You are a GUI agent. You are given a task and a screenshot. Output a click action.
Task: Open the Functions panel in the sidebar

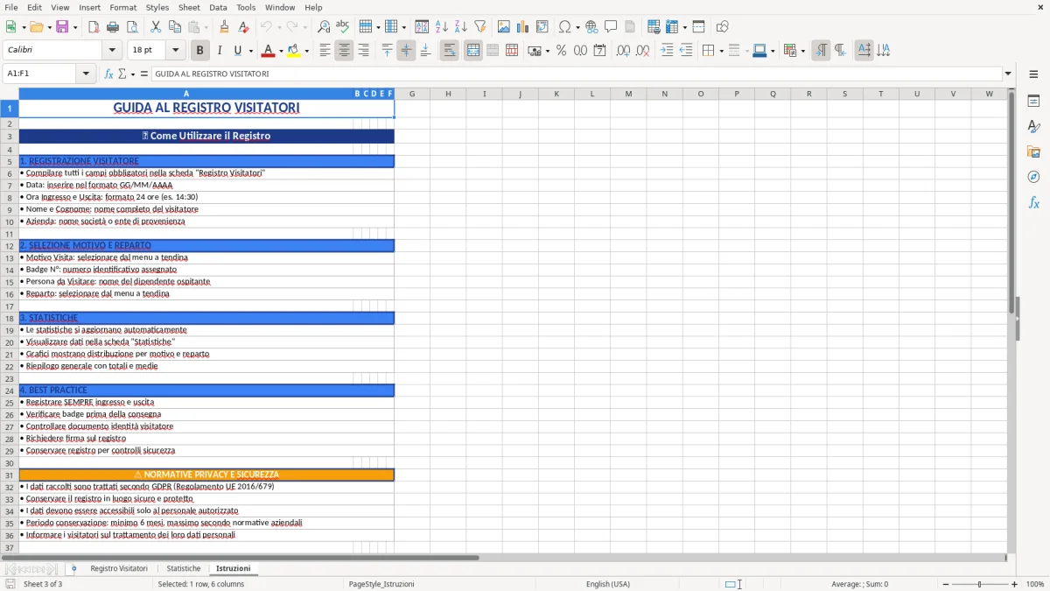[x=1033, y=202]
